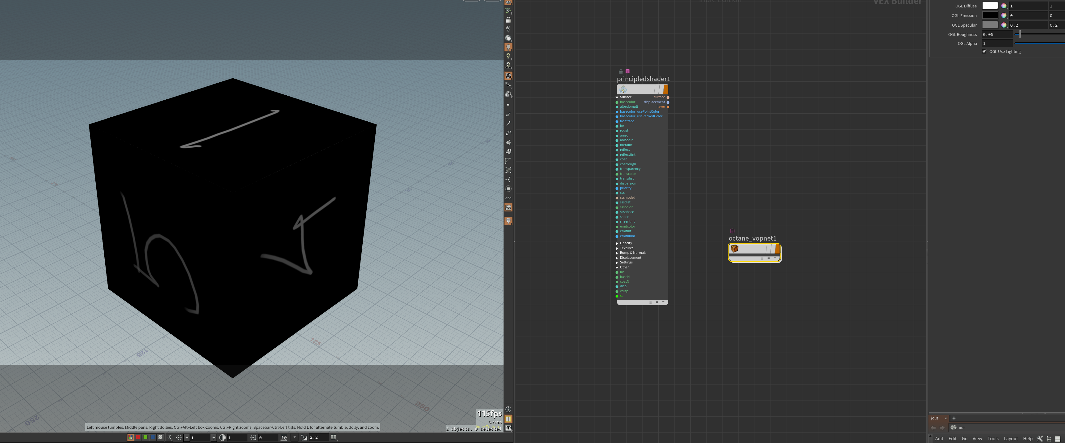The width and height of the screenshot is (1065, 443).
Task: Toggle OGL Use Lighting checkbox
Action: (x=984, y=52)
